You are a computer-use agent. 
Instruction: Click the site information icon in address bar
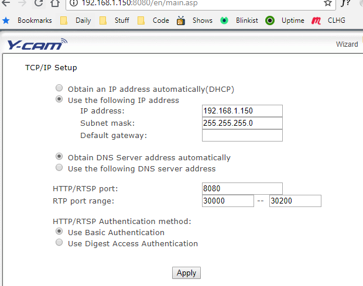click(73, 4)
